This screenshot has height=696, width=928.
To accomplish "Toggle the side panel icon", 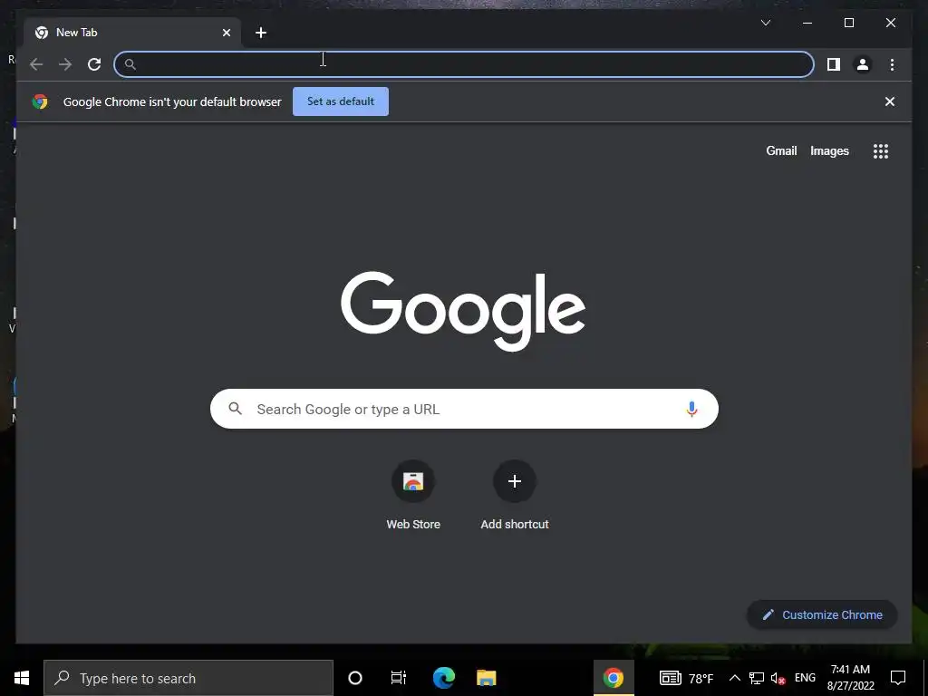I will point(834,64).
